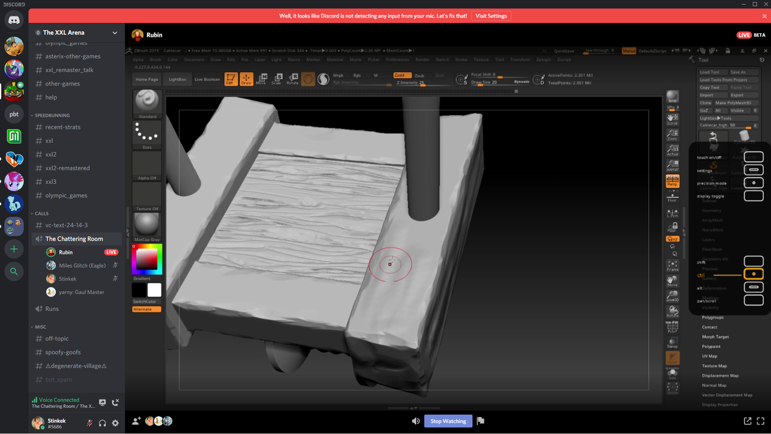Viewport: 771px width, 434px height.
Task: Adjust the Focal Shift slider
Action: coord(500,75)
